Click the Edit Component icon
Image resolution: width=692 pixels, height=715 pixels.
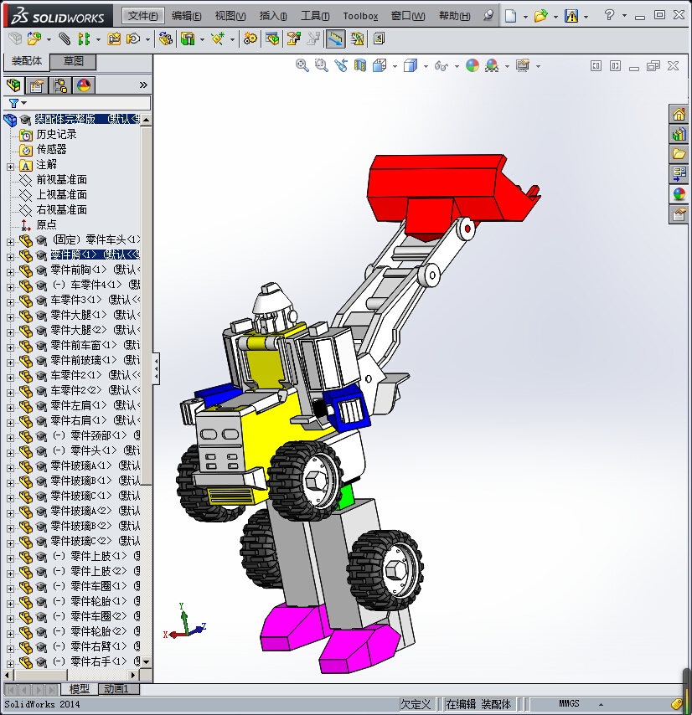point(16,39)
